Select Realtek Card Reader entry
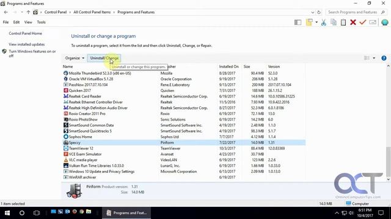391x219 pixels. click(184, 96)
